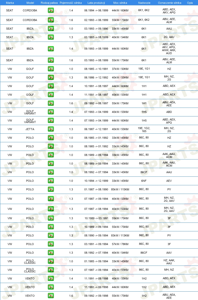Screen dimensions: 198x300
Task: Click fuel icon in VW JETTA row
Action: pos(51,129)
